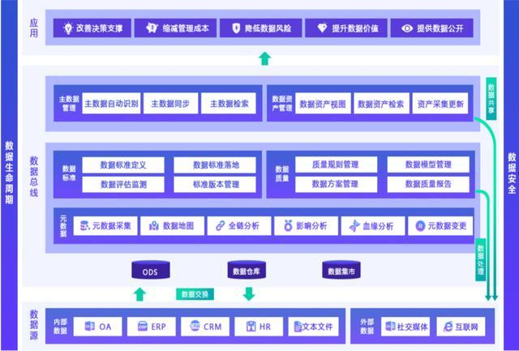The image size is (519, 351).
Task: Select the 主数据同步 box
Action: point(171,104)
